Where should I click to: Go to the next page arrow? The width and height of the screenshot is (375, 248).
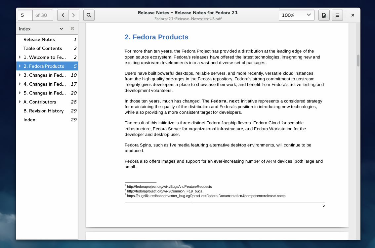pos(73,15)
